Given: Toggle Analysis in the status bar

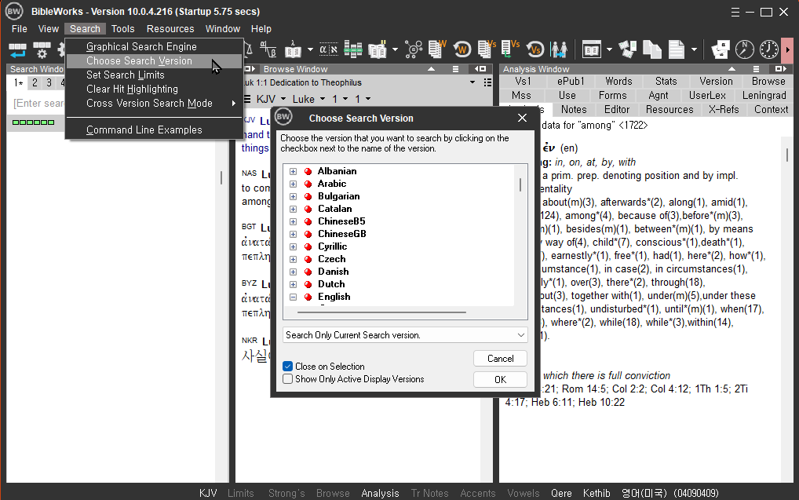Looking at the screenshot, I should (x=380, y=493).
